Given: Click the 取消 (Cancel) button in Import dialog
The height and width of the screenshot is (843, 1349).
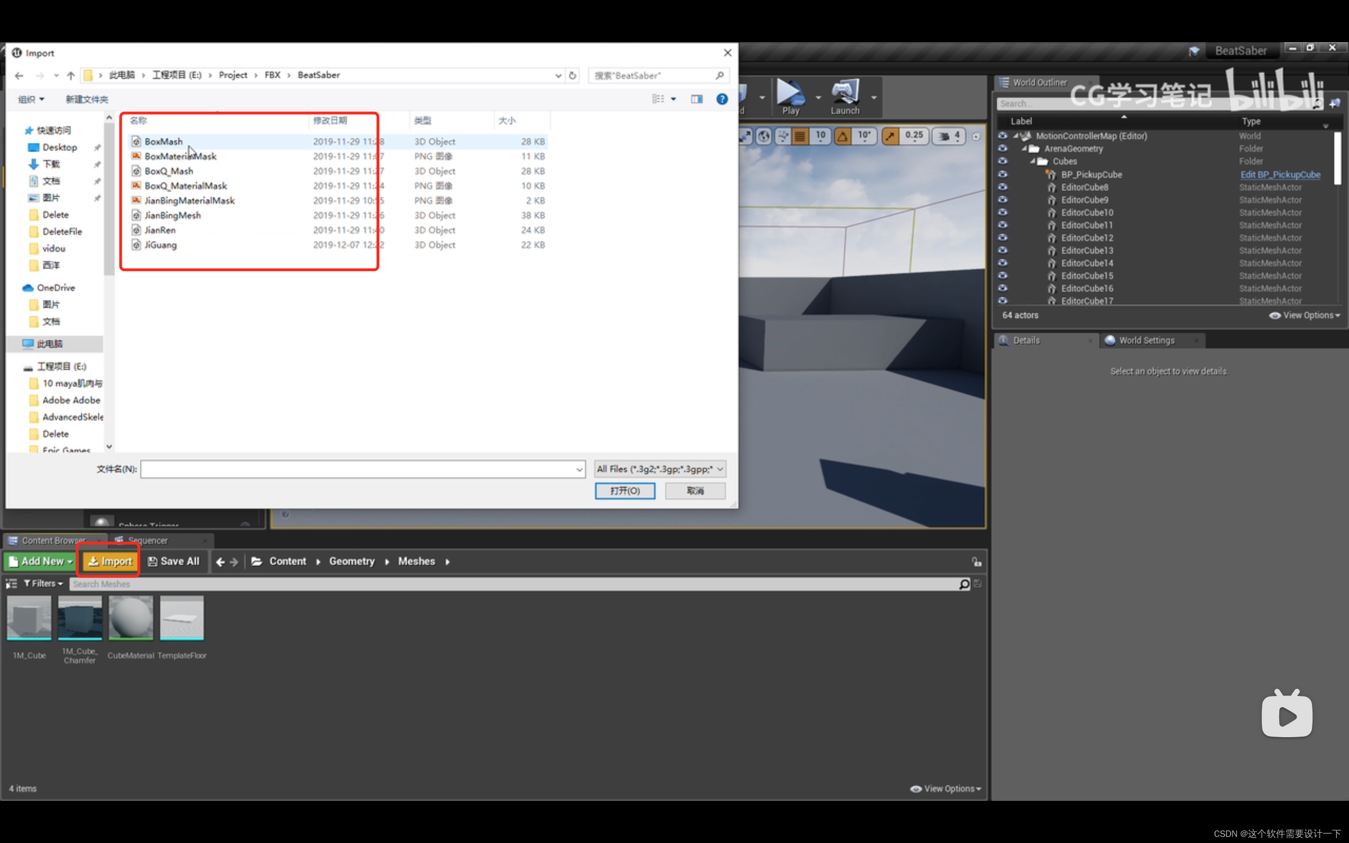Looking at the screenshot, I should coord(697,490).
